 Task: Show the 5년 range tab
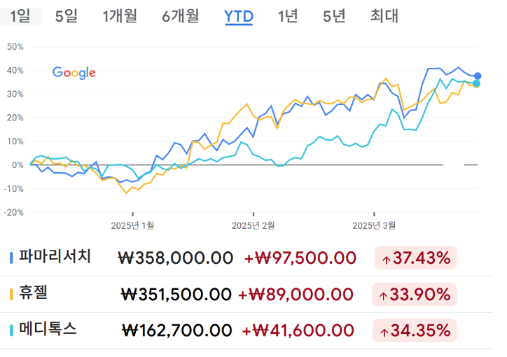334,16
